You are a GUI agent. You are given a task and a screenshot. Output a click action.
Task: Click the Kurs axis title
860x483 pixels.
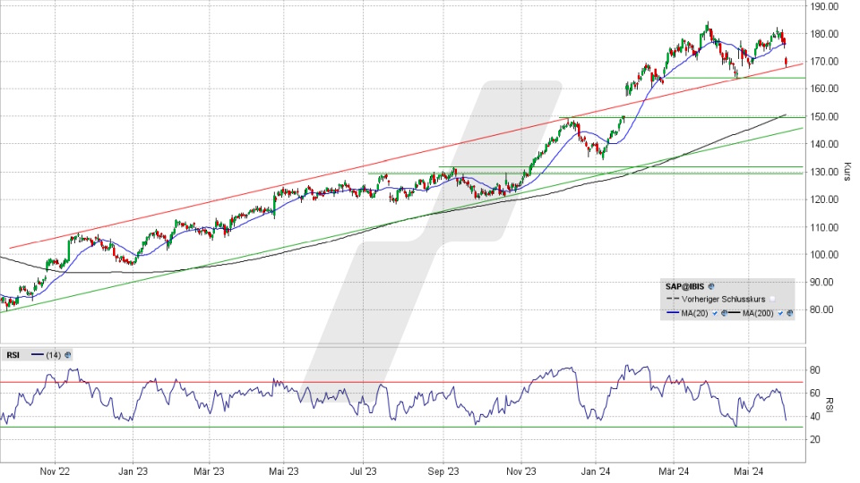coord(847,172)
